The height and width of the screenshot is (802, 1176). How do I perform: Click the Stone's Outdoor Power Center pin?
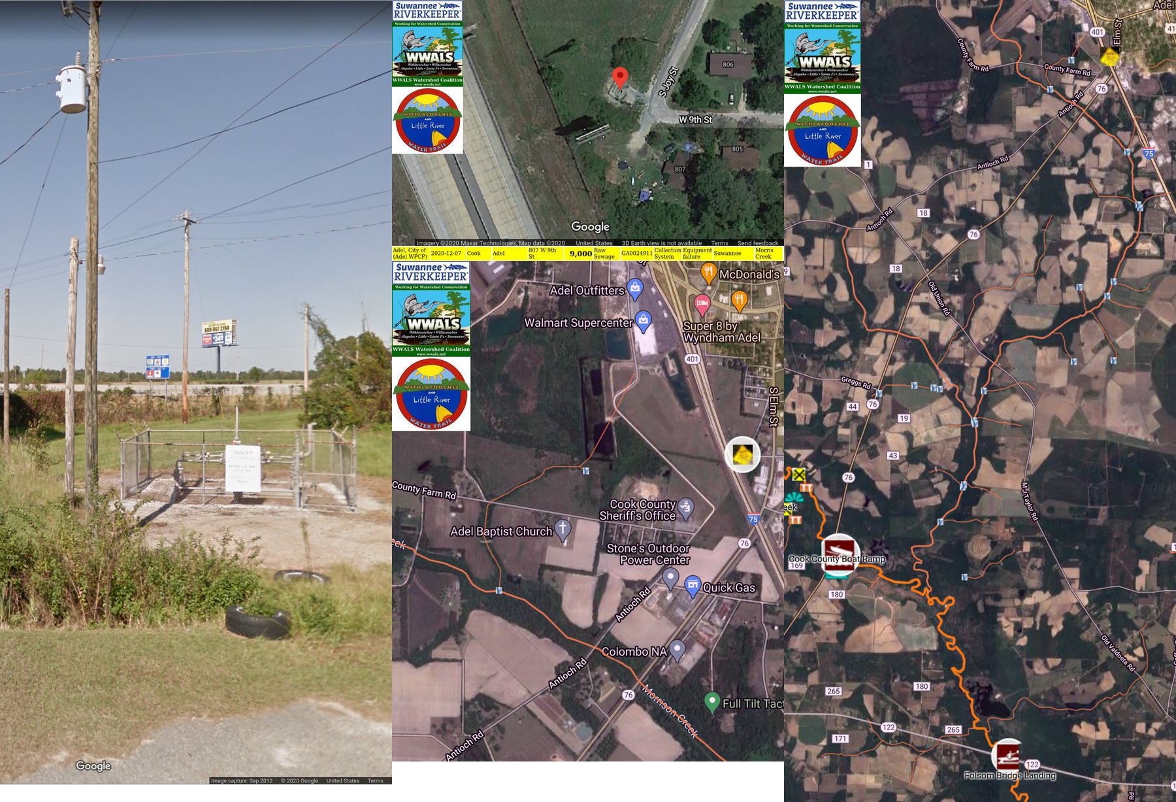point(670,578)
